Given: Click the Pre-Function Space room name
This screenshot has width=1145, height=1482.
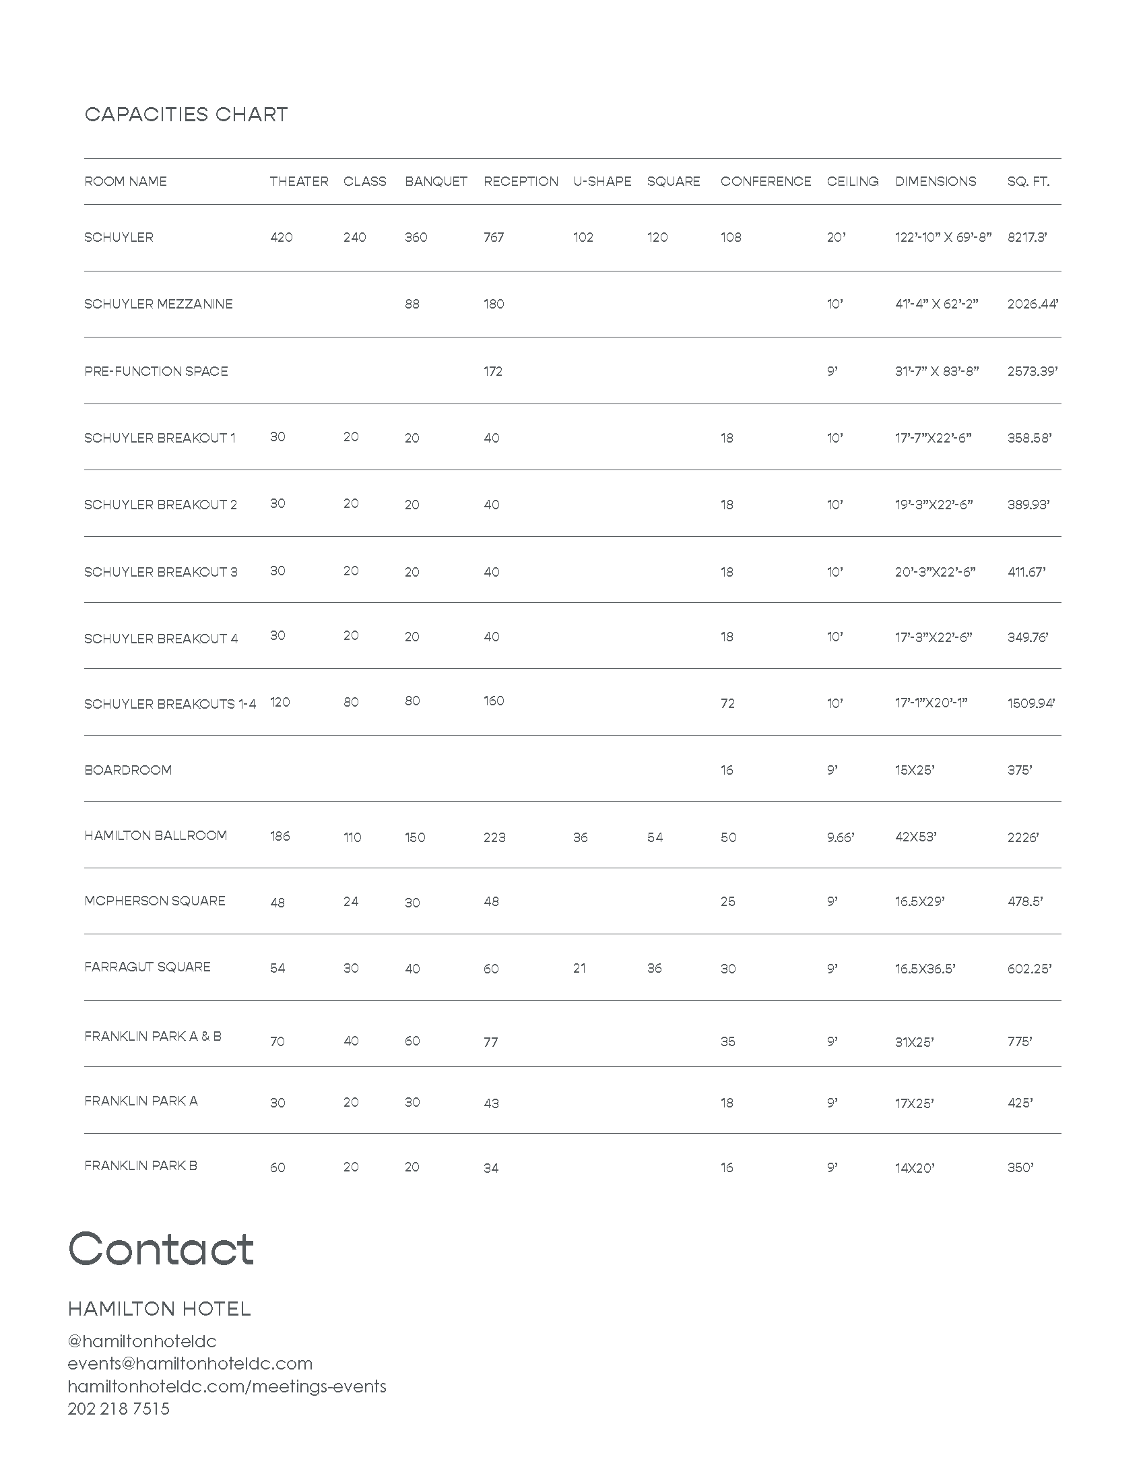Looking at the screenshot, I should (156, 371).
